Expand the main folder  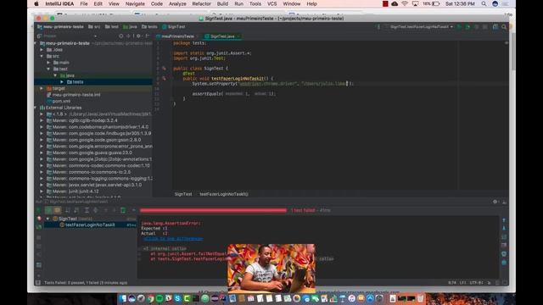click(48, 63)
